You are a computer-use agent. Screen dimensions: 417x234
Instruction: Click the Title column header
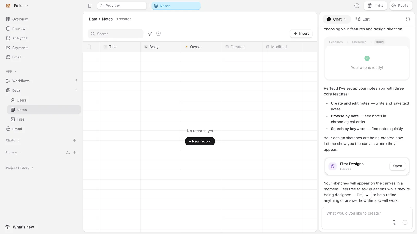(120, 47)
